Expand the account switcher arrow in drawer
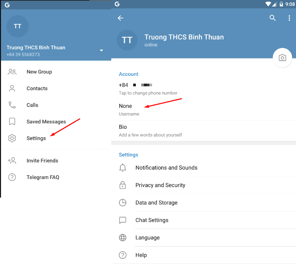Screen dimensions: 296x264 [101, 51]
